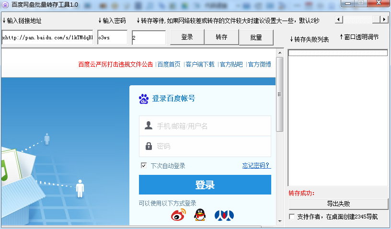
Task: Click the 导出失败 button
Action: tap(338, 204)
